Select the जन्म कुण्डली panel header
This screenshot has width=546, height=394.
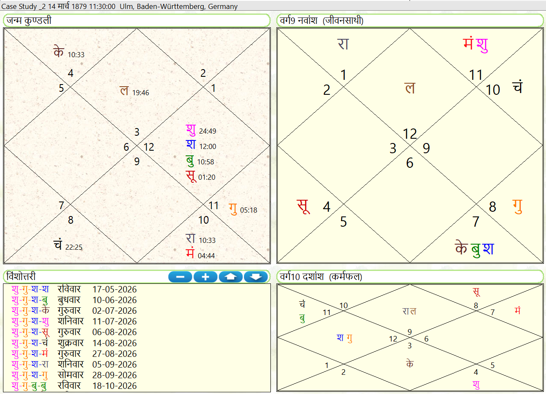click(x=137, y=20)
